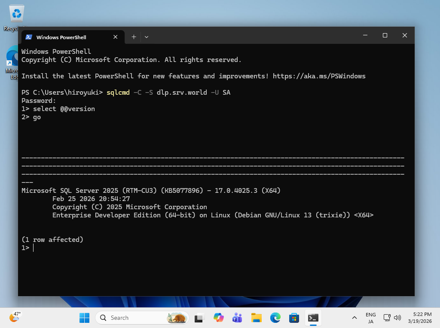The image size is (440, 328).
Task: Close the Windows PowerShell tab
Action: click(115, 37)
